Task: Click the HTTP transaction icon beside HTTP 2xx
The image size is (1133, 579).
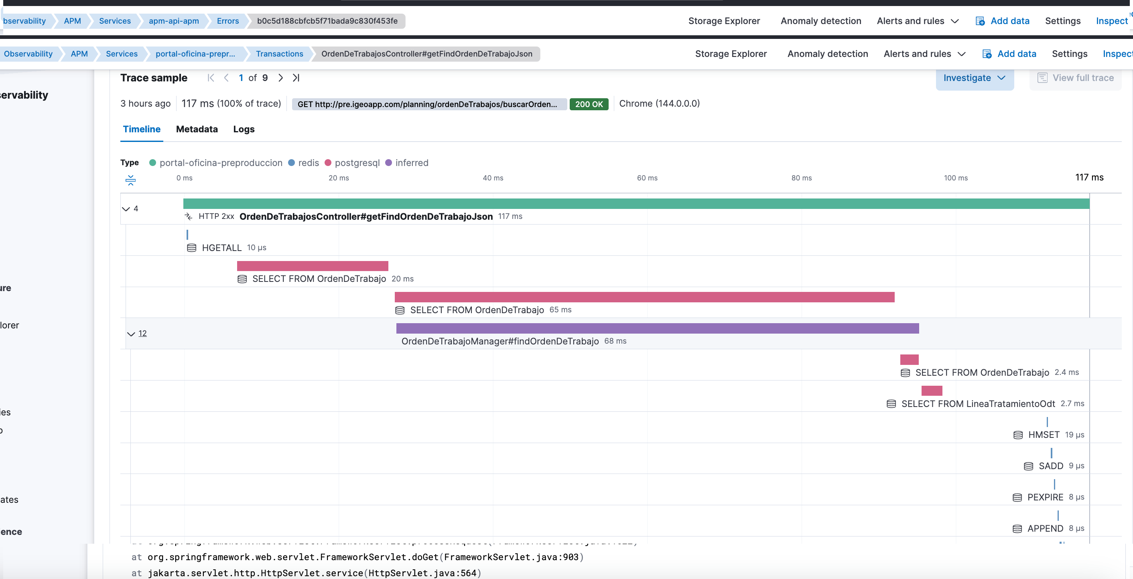Action: (x=189, y=216)
